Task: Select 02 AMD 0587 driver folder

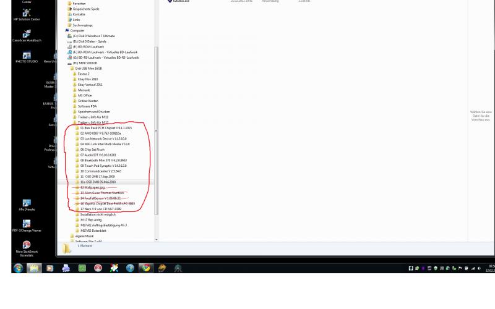Action: (x=98, y=133)
